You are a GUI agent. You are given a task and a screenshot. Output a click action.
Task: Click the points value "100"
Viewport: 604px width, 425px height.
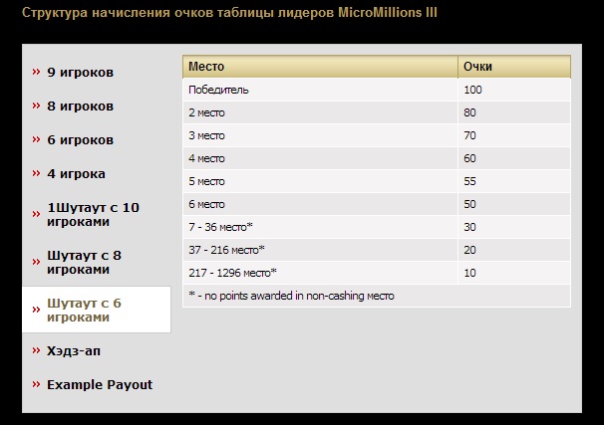472,90
